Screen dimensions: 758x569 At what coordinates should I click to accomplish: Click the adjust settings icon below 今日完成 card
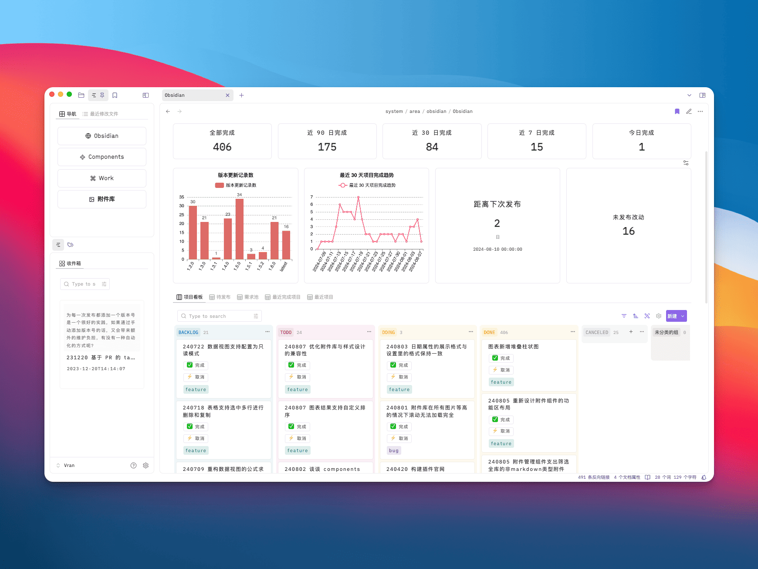point(686,163)
